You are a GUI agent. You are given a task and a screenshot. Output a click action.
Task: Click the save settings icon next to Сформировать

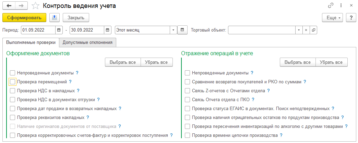coord(54,17)
